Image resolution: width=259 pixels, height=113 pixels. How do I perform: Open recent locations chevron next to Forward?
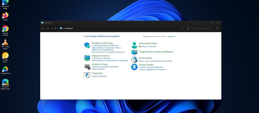pos(52,28)
